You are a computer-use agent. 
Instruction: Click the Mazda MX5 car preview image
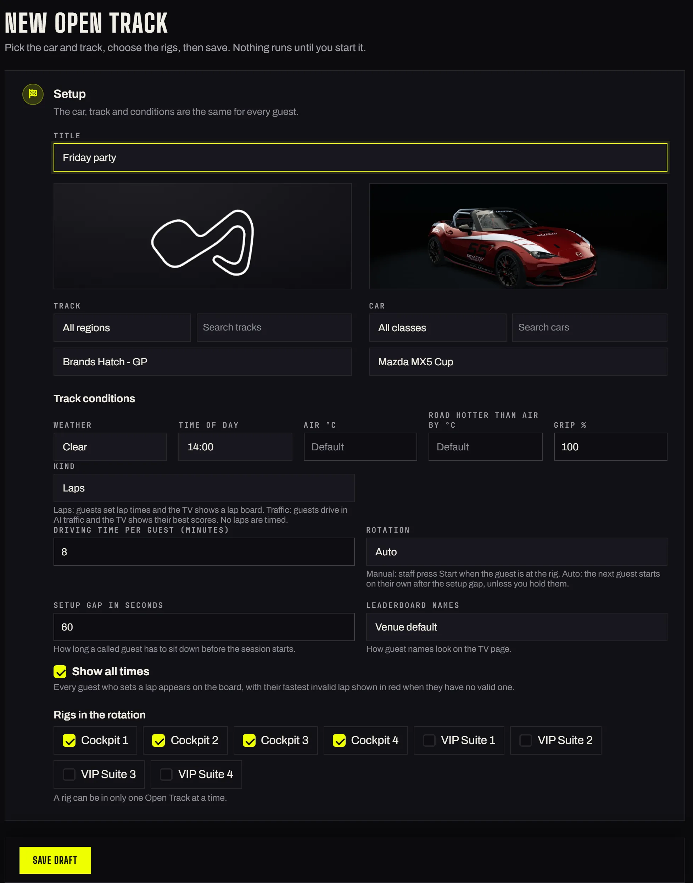[518, 236]
